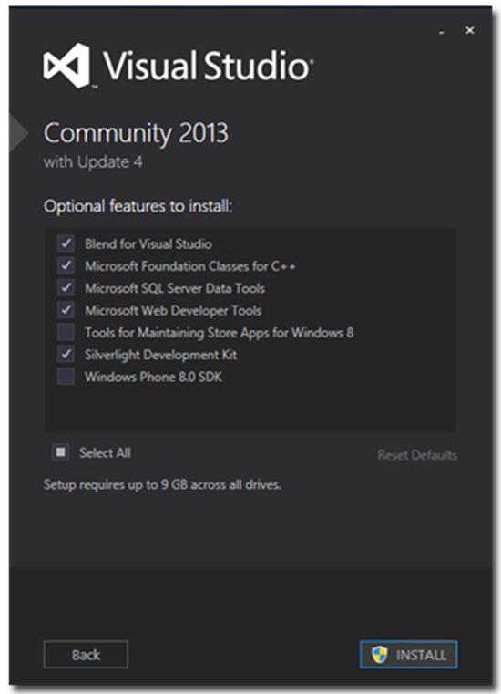Click the Visual Studio logo icon
This screenshot has width=501, height=694.
(66, 66)
